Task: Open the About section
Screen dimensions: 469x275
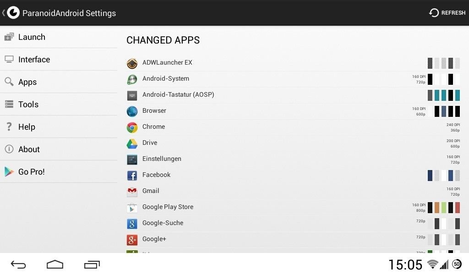Action: [59, 149]
